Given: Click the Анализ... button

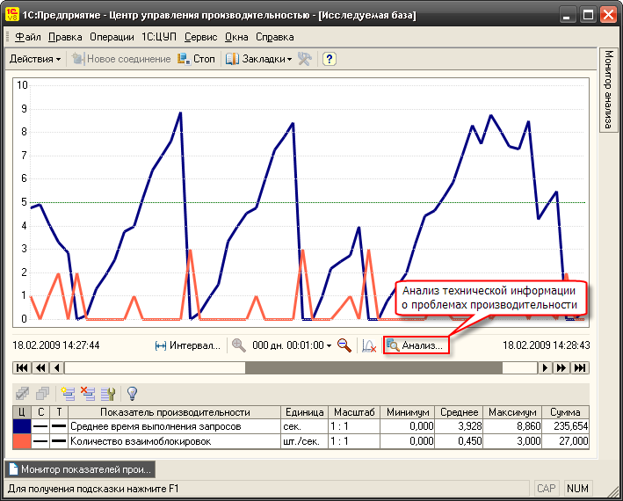Looking at the screenshot, I should [x=417, y=345].
